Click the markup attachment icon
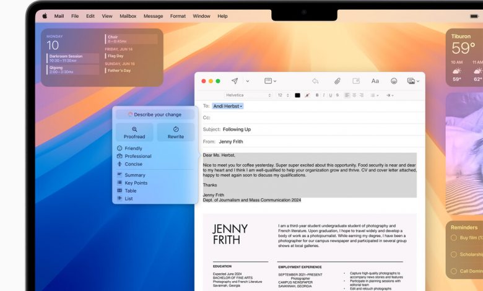483x291 pixels. click(x=356, y=81)
